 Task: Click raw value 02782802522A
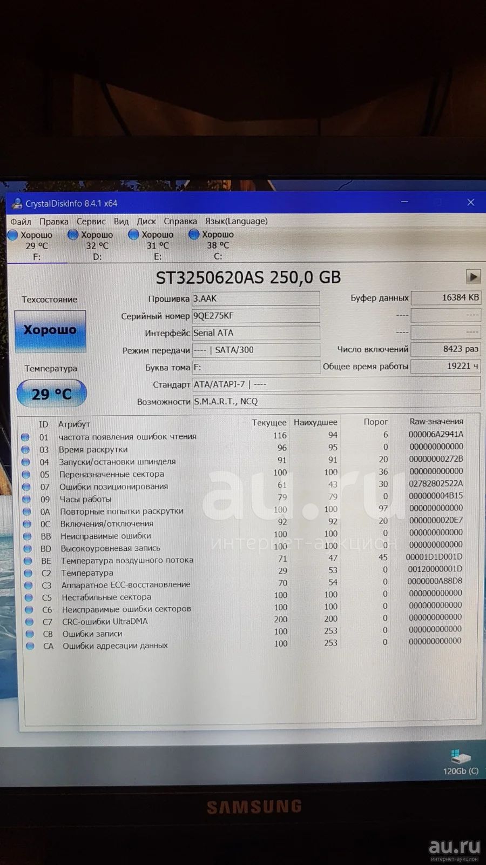click(436, 483)
